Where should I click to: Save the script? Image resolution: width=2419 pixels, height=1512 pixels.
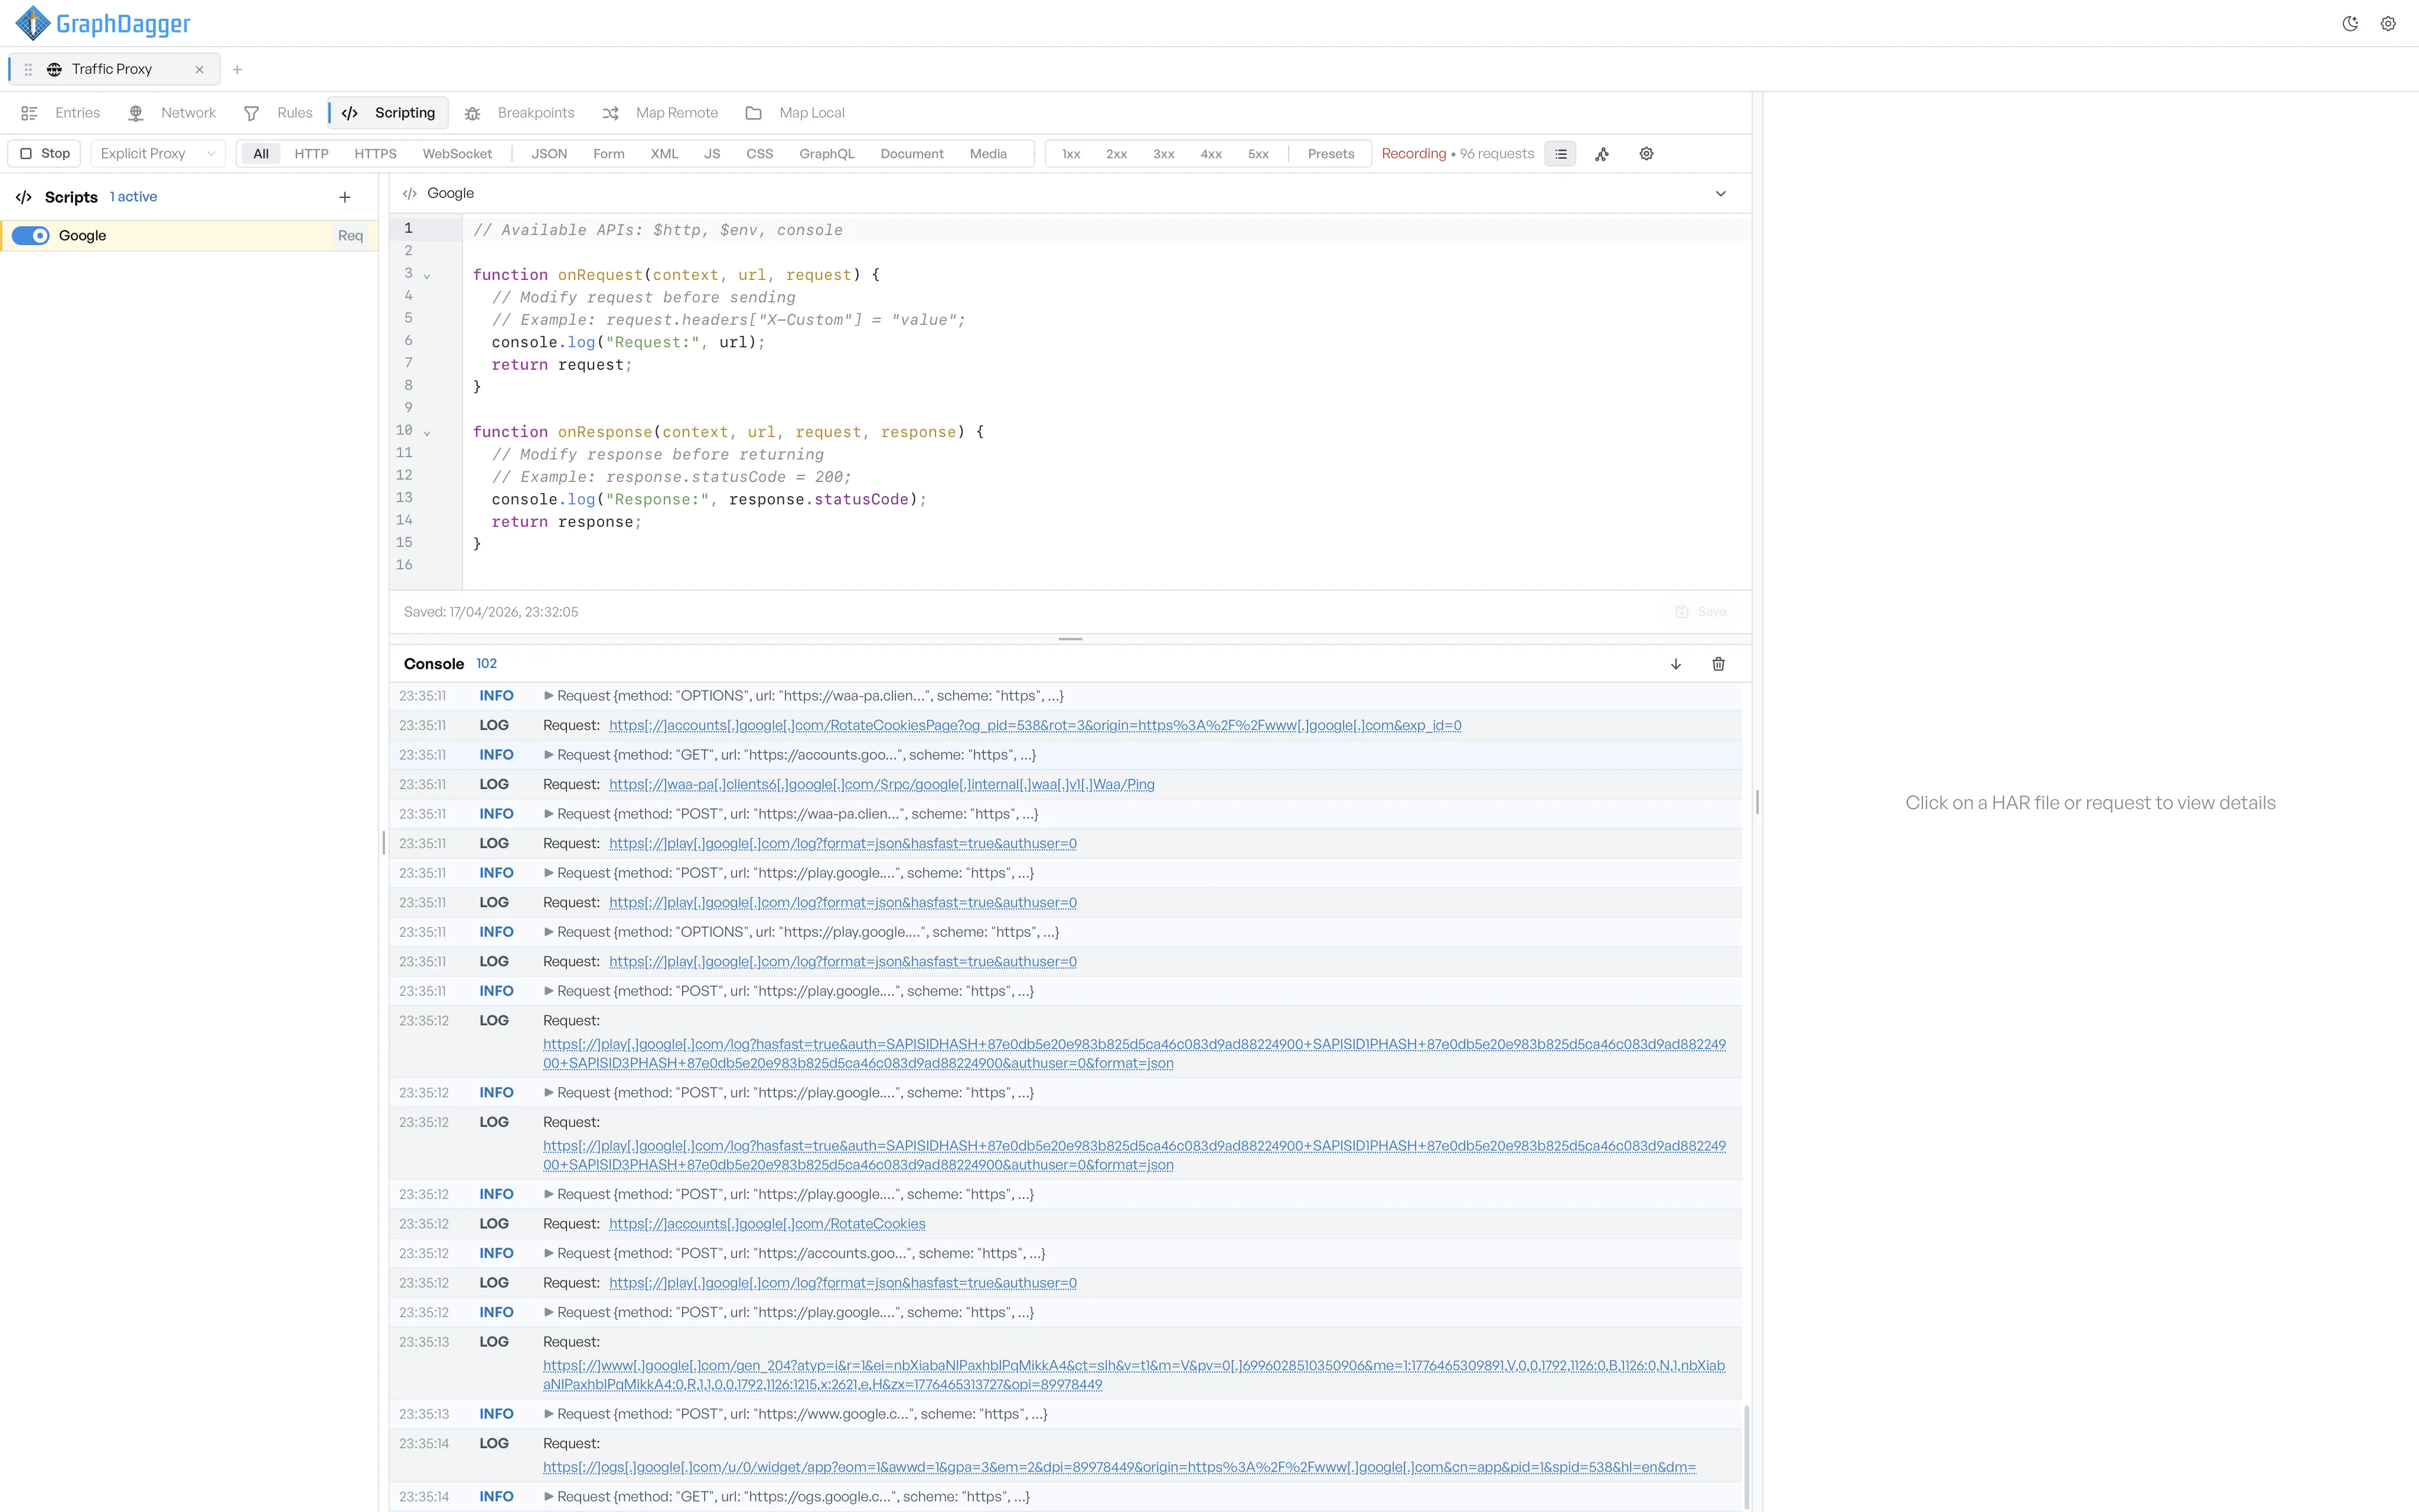1701,612
